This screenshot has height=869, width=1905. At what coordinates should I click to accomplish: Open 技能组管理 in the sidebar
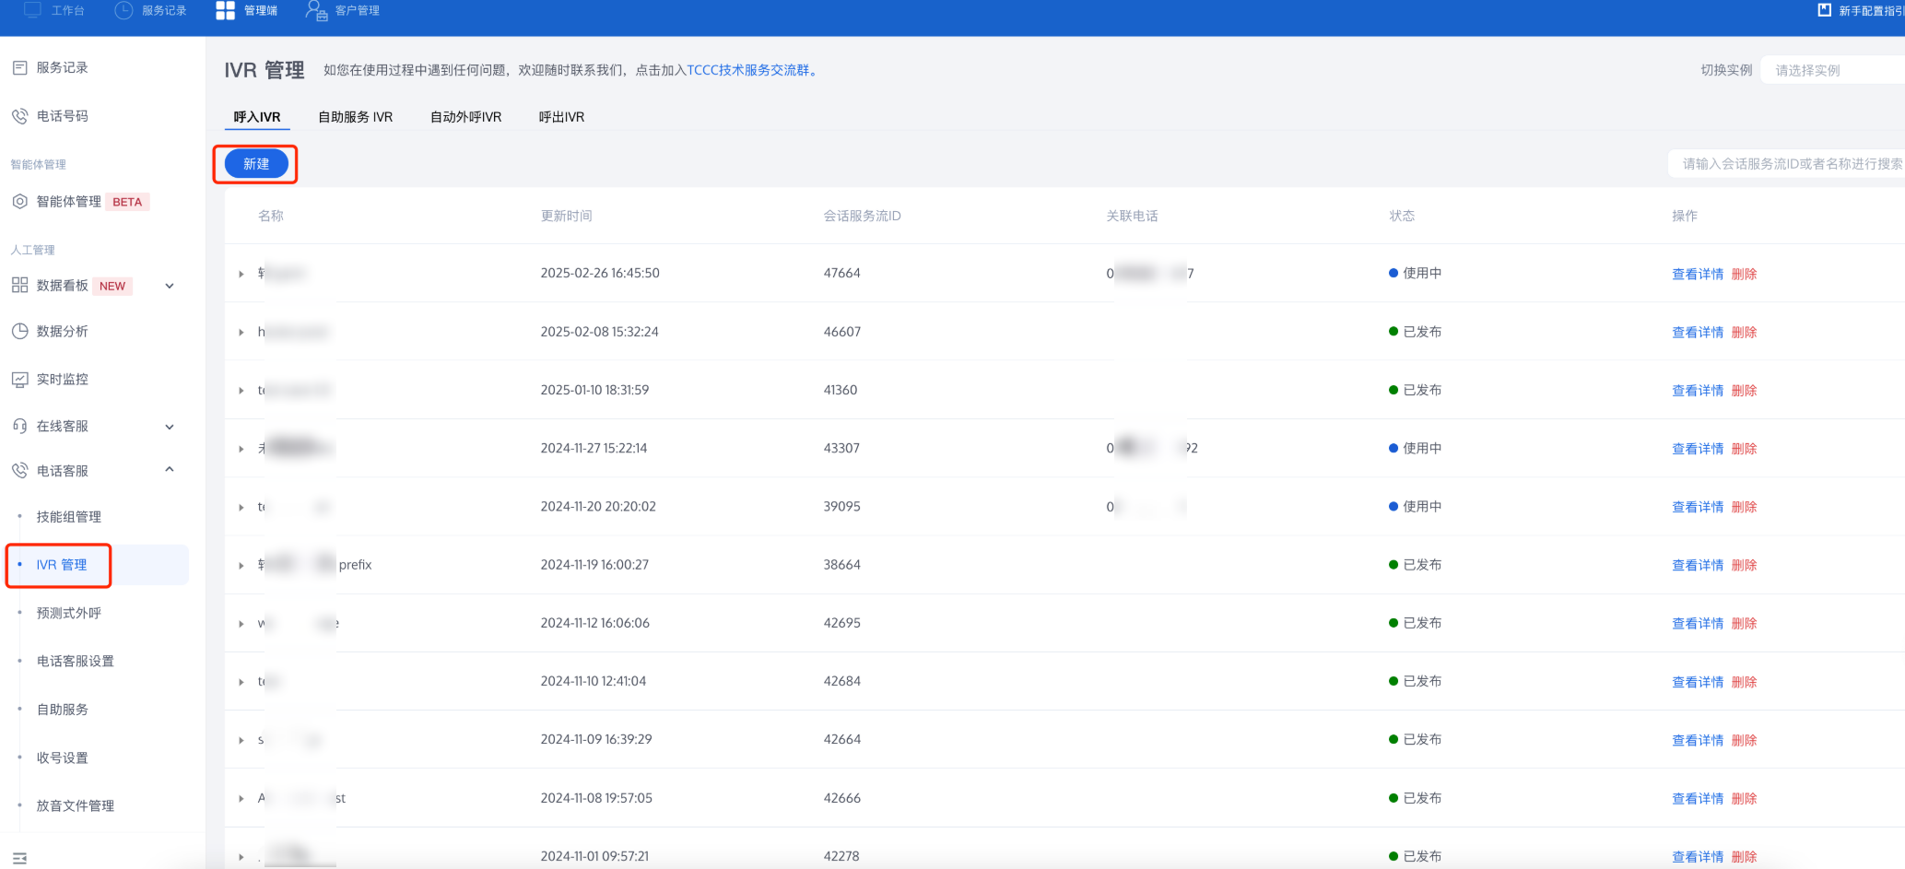click(x=69, y=517)
